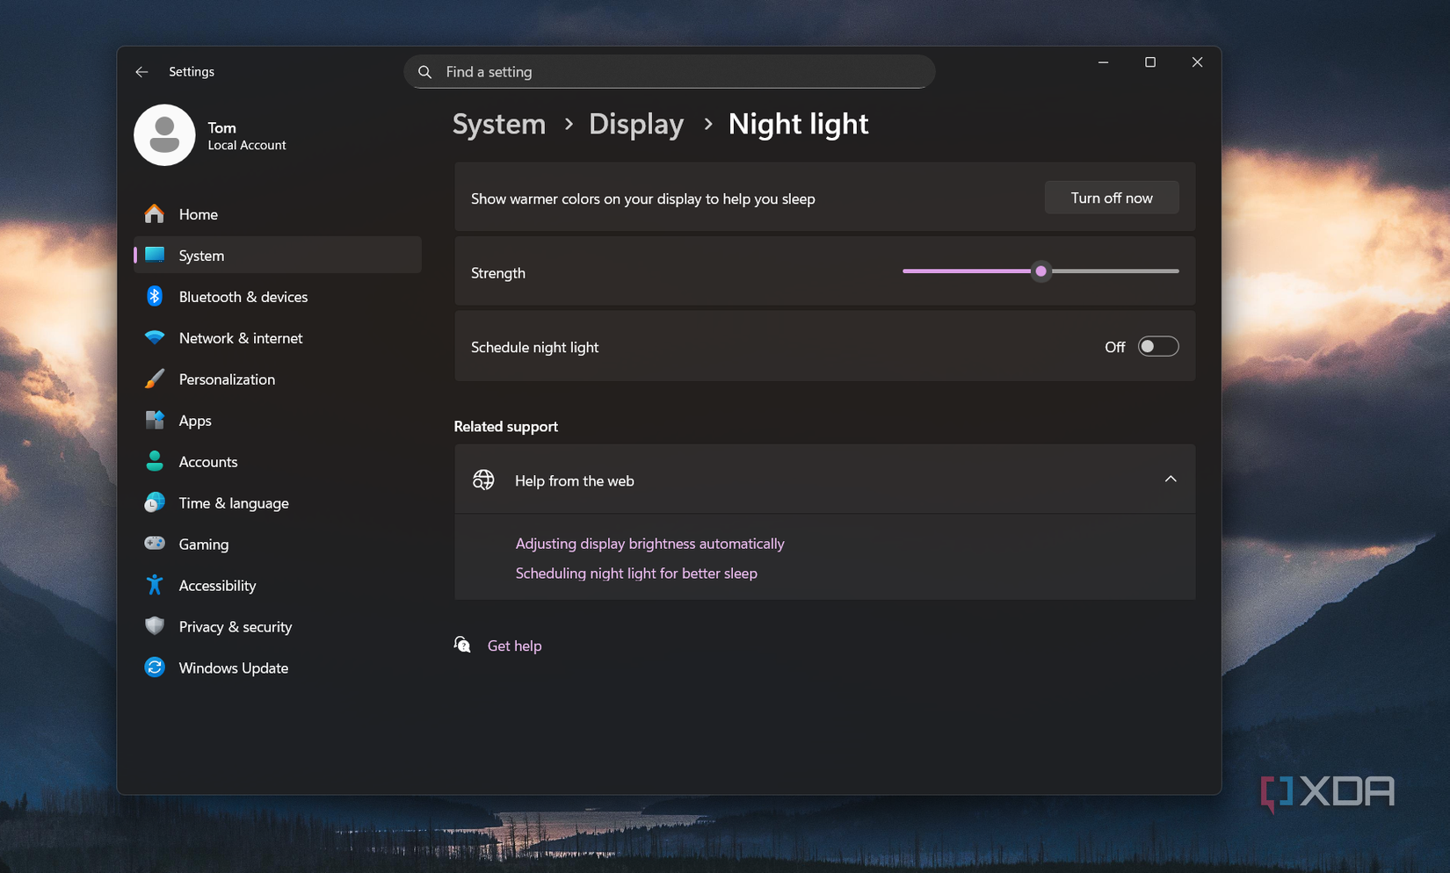Open Accounts settings

click(x=278, y=461)
